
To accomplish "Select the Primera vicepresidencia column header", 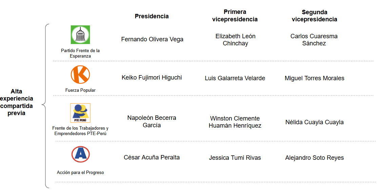I will (x=235, y=16).
